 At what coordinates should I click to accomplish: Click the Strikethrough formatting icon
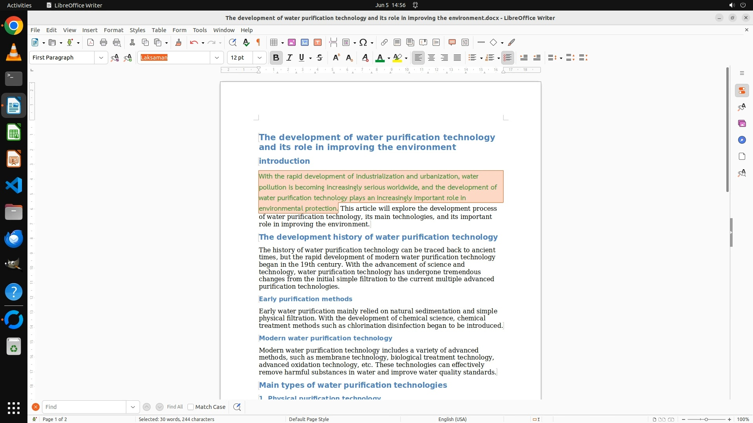[x=320, y=58]
